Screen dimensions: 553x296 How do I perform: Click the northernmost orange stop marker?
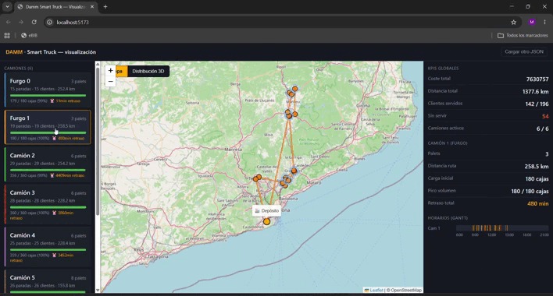[294, 89]
